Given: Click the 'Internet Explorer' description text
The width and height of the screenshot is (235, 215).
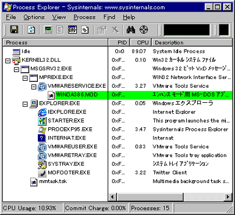Looking at the screenshot, I should [x=174, y=112].
